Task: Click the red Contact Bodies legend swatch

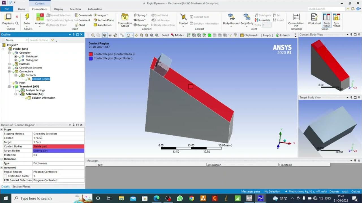Action: tap(90, 54)
